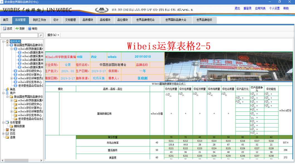Click the blue question-mark 帮助 toolbar icon
295x164 pixels.
(30, 29)
